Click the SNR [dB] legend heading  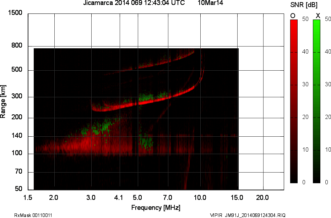(x=304, y=5)
